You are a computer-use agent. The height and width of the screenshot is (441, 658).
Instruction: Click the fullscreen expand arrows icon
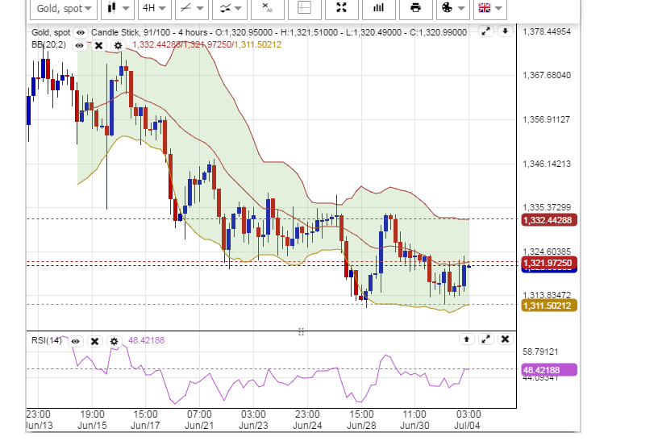pyautogui.click(x=342, y=9)
